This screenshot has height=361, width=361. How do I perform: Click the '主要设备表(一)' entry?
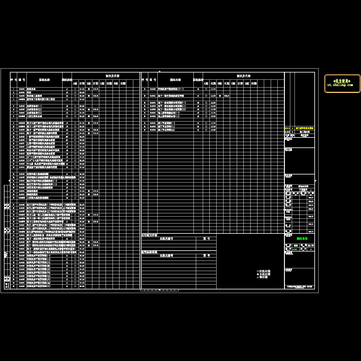pyautogui.click(x=35, y=106)
